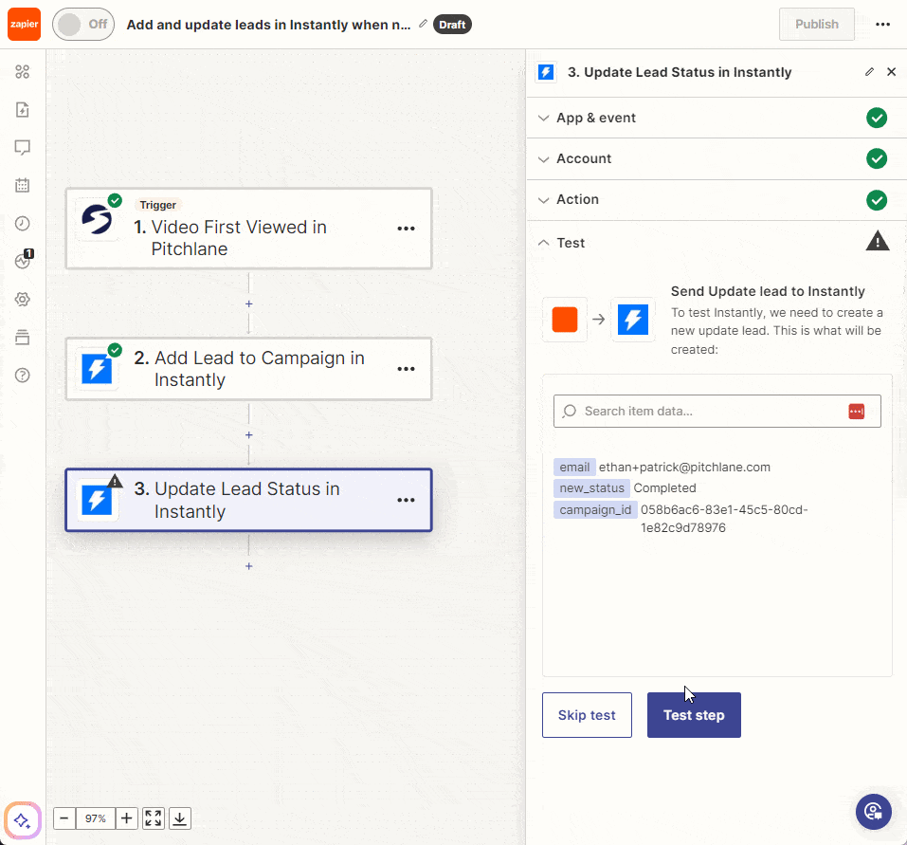Click the new_status field label

[x=591, y=487]
